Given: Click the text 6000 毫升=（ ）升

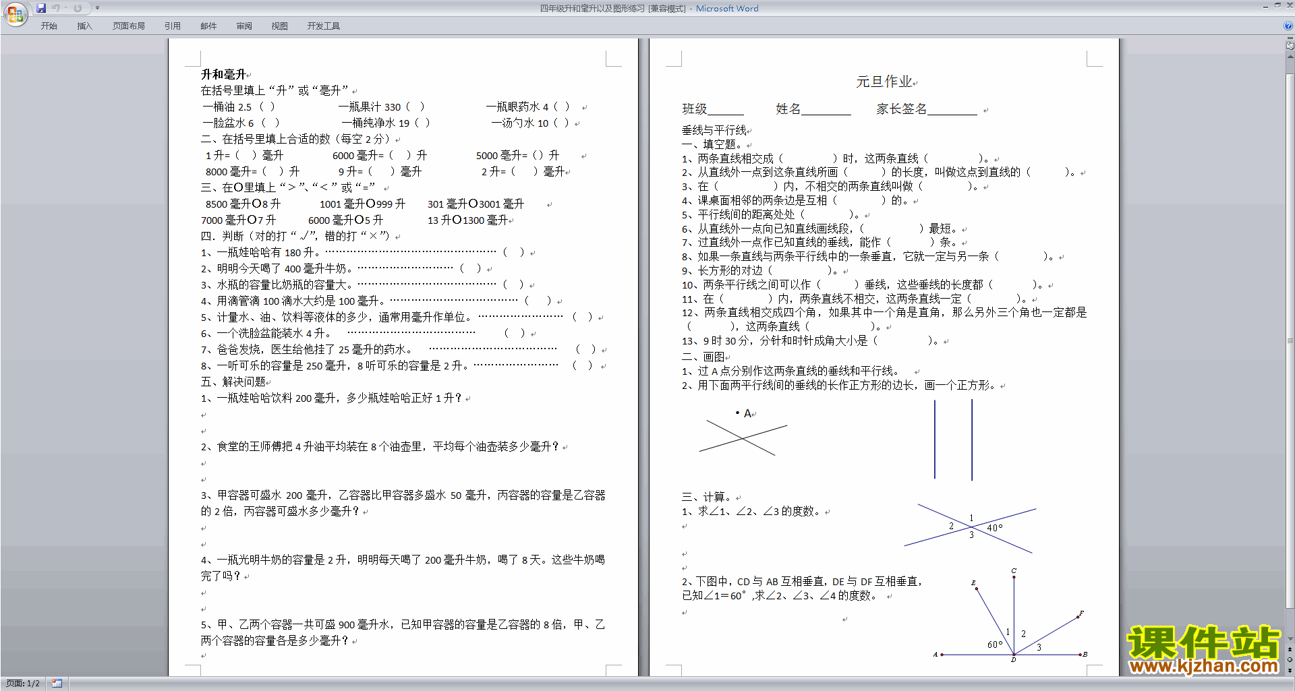Looking at the screenshot, I should pyautogui.click(x=380, y=155).
